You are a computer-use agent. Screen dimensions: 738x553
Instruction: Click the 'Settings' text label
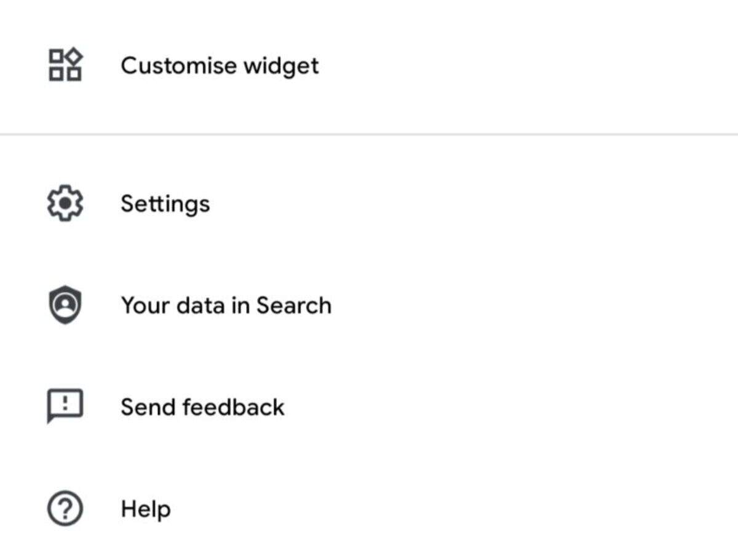pos(165,203)
